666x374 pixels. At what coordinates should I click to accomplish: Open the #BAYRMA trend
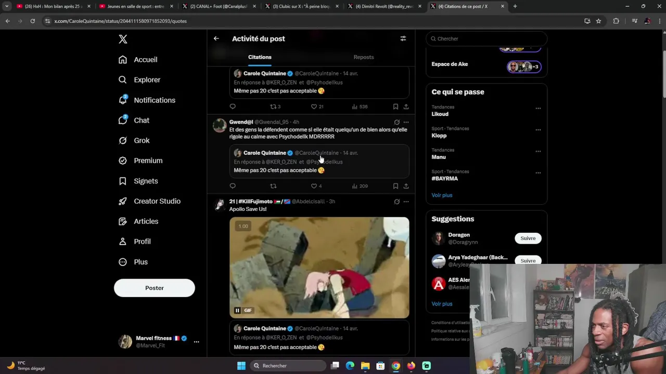point(445,178)
